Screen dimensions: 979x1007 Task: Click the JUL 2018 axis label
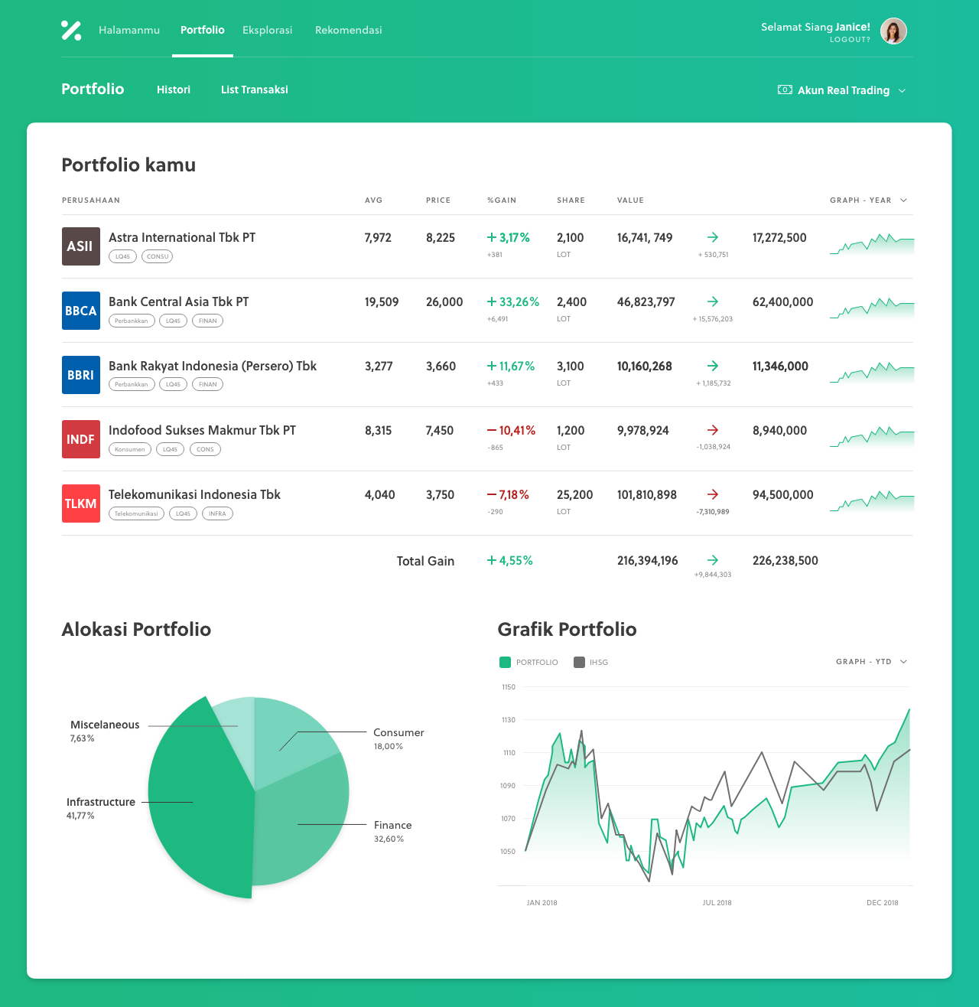pyautogui.click(x=717, y=903)
